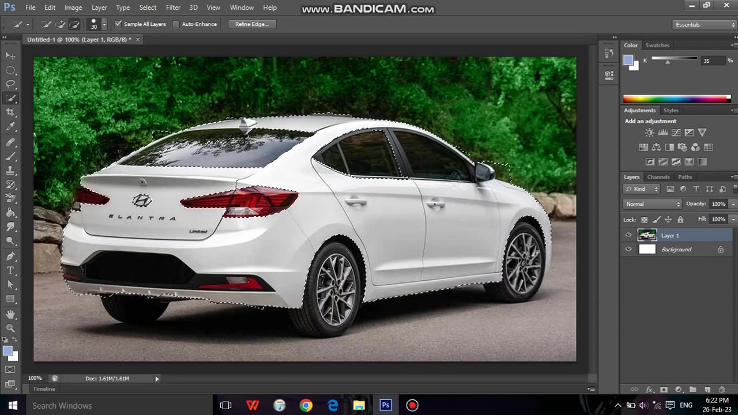
Task: Select the Eyedropper tool
Action: tap(10, 127)
